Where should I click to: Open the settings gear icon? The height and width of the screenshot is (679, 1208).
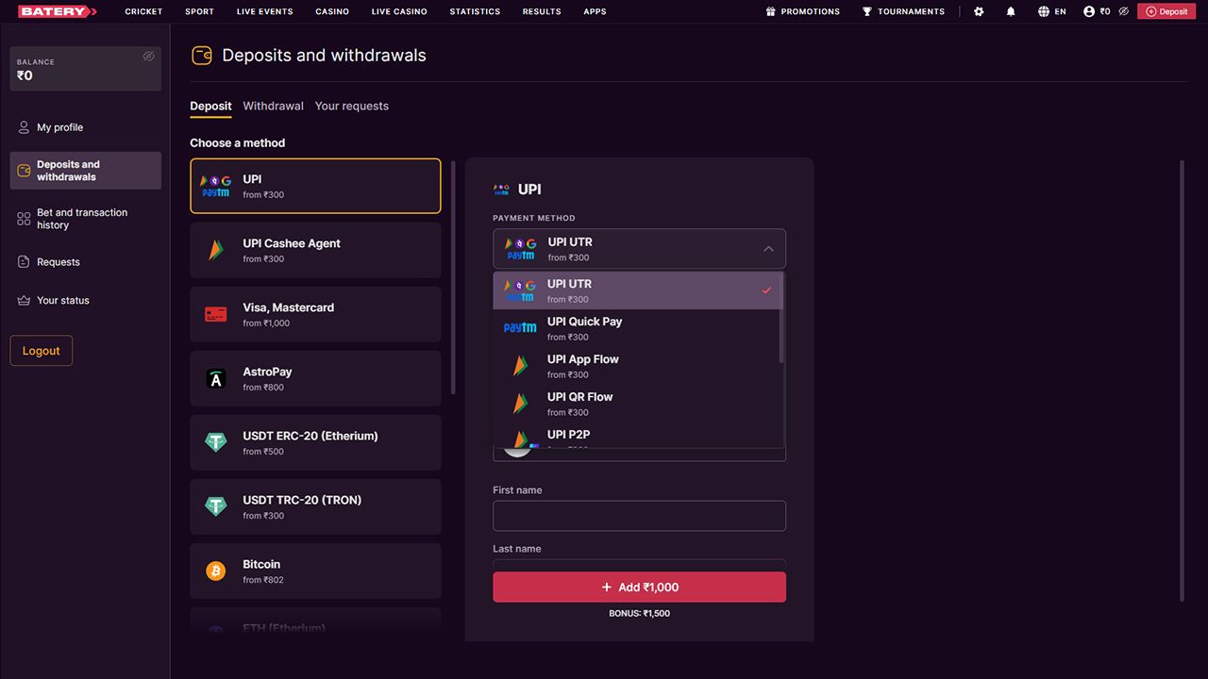(x=979, y=11)
